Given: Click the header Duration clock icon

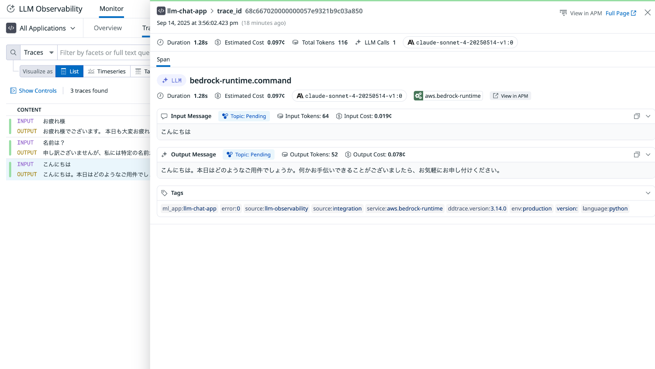Looking at the screenshot, I should point(160,42).
